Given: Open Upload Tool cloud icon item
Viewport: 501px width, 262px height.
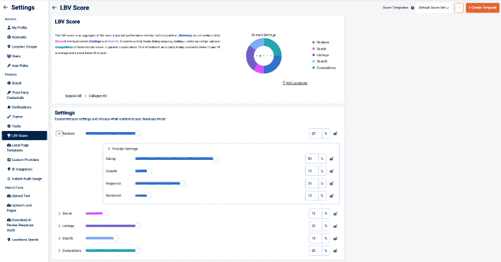Looking at the screenshot, I should 19,196.
